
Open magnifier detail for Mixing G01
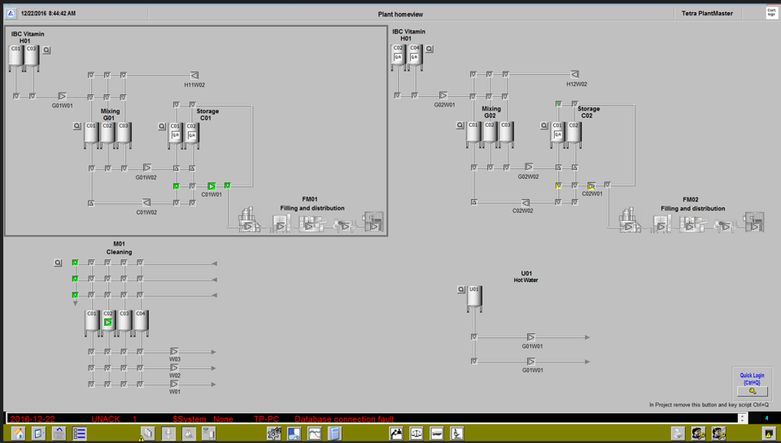coord(78,126)
